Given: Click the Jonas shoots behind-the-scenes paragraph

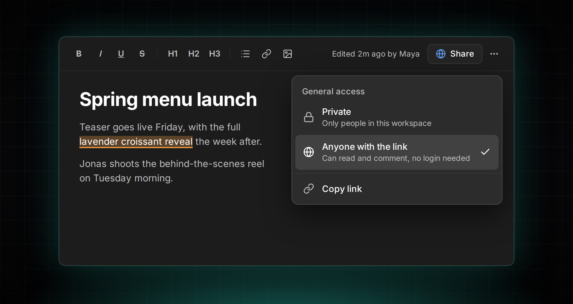Looking at the screenshot, I should [x=172, y=171].
